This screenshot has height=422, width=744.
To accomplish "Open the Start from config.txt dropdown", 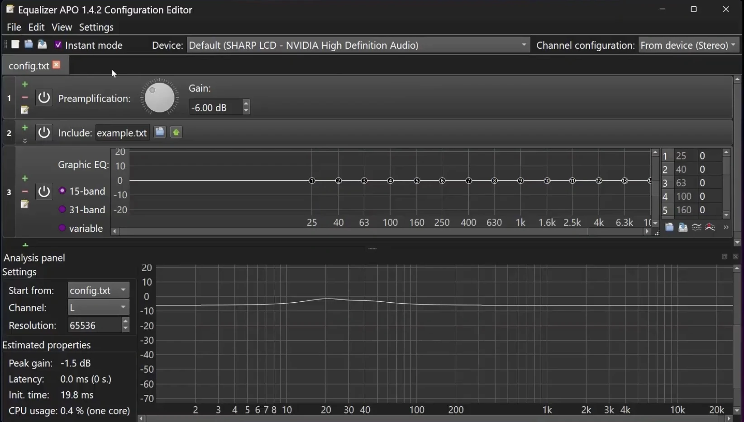I will [x=98, y=290].
